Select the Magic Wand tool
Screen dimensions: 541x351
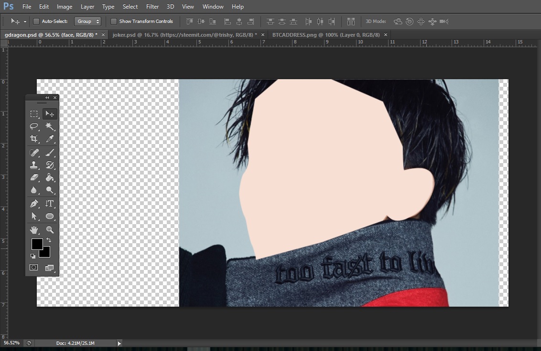[50, 126]
